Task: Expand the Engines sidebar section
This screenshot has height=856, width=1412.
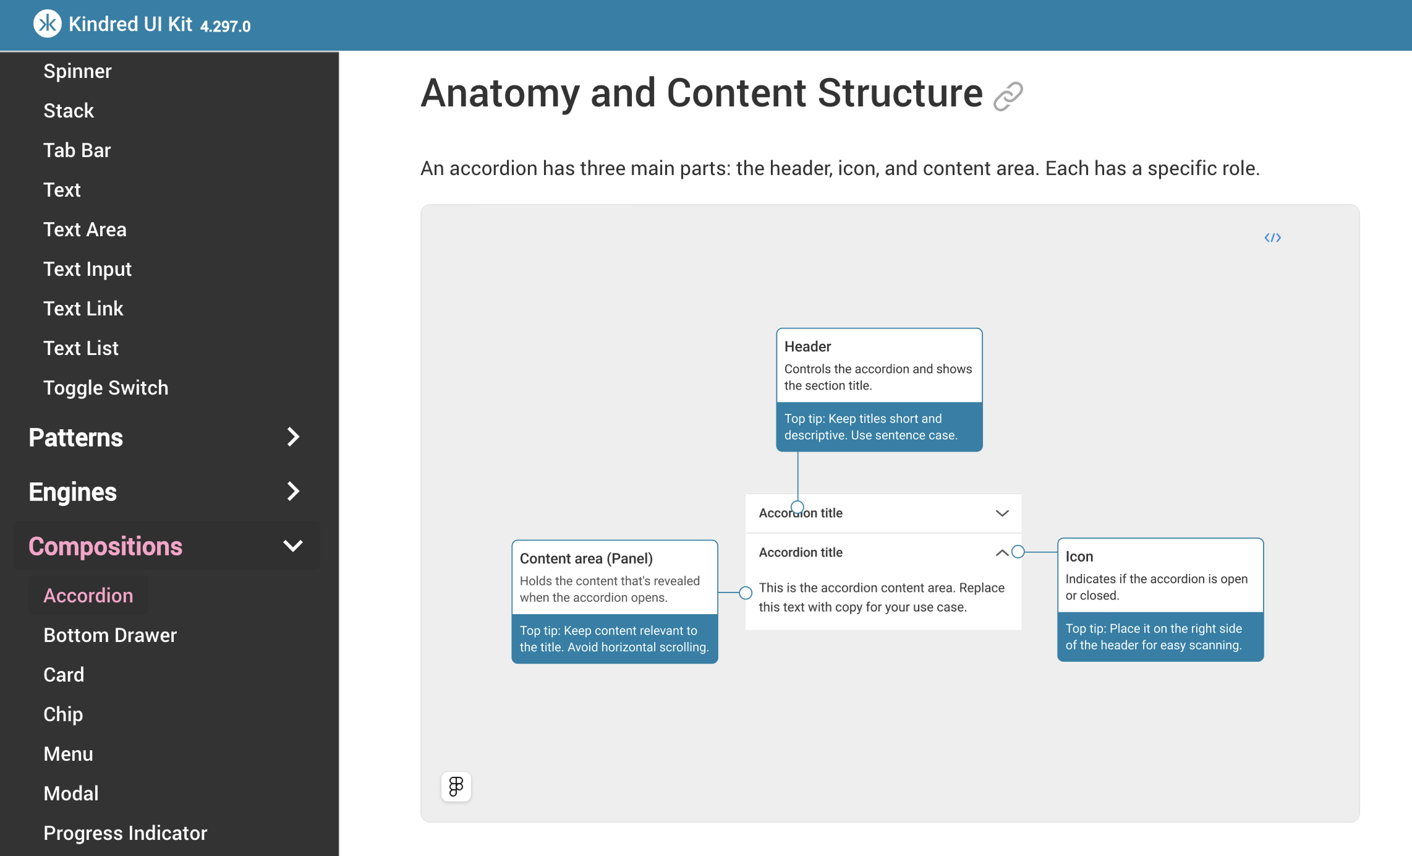Action: point(293,492)
